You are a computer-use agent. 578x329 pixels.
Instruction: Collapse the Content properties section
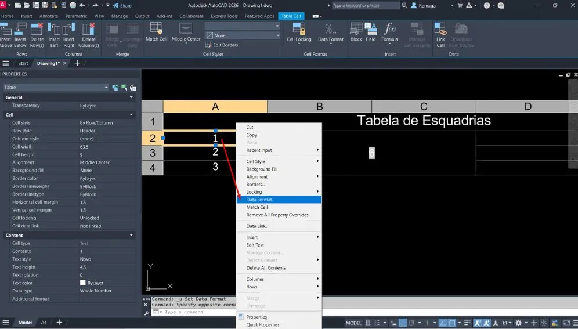[x=131, y=235]
